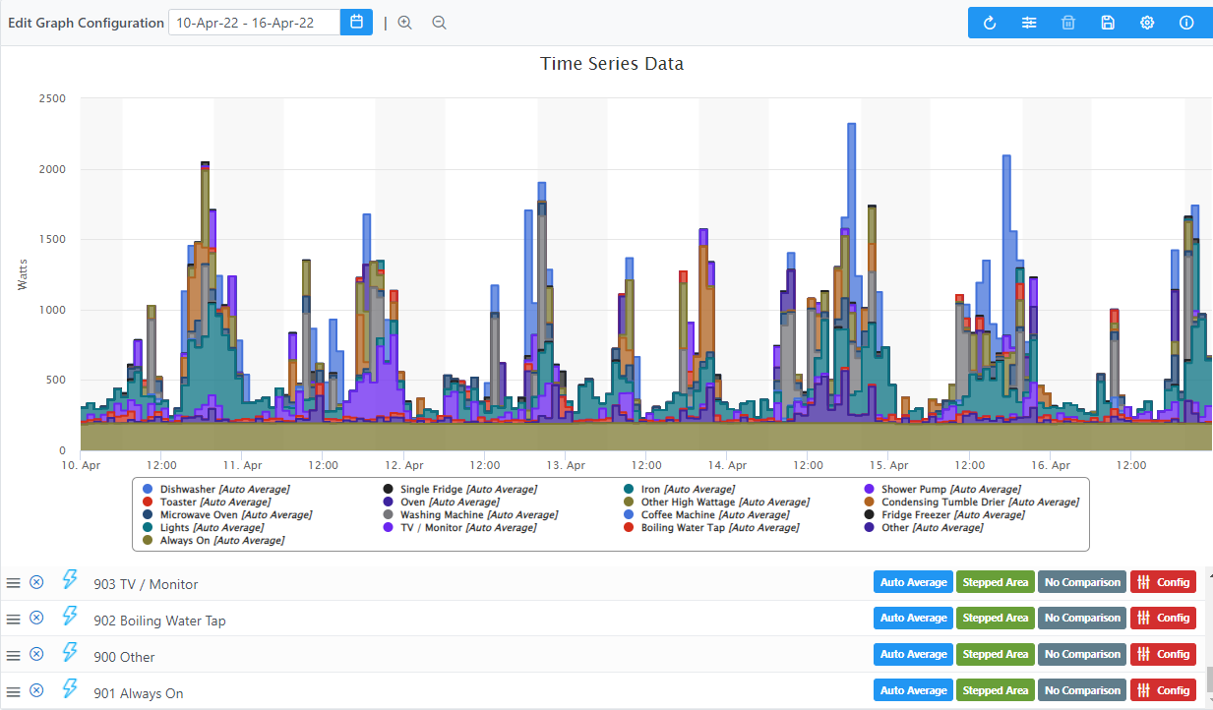Click the zoom in magnifier icon
Screen dimensions: 1213x710
(404, 22)
